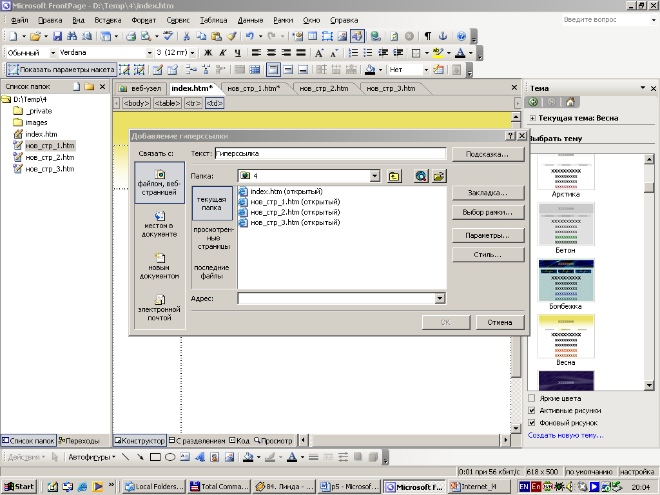Click the Format Painter brush icon
Image resolution: width=660 pixels, height=495 pixels.
point(231,36)
